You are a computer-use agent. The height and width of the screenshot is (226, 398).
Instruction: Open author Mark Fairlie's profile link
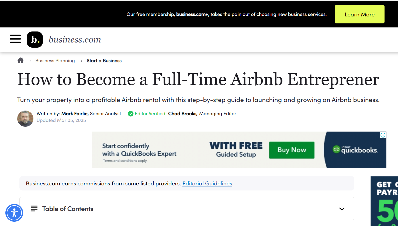point(75,114)
